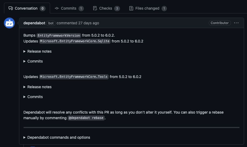Open the Conversation tab
Screen dimensions: 247x147
point(27,8)
